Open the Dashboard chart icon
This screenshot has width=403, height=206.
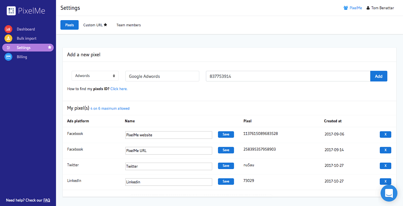tap(8, 29)
